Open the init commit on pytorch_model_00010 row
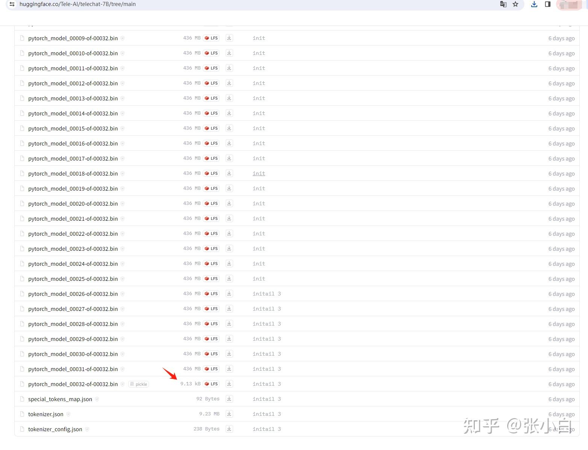588x450 pixels. (x=259, y=53)
